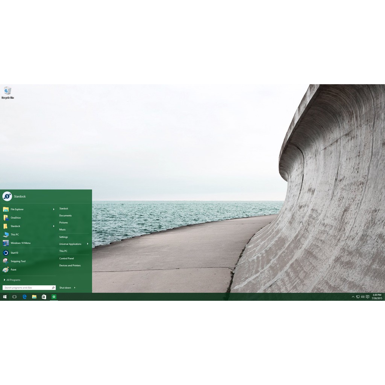
Task: Select Devices and Printers menu entry
Action: pyautogui.click(x=70, y=265)
